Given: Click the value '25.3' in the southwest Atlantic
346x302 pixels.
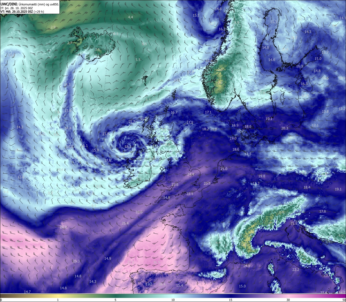Looking at the screenshot, I should 76,261.
